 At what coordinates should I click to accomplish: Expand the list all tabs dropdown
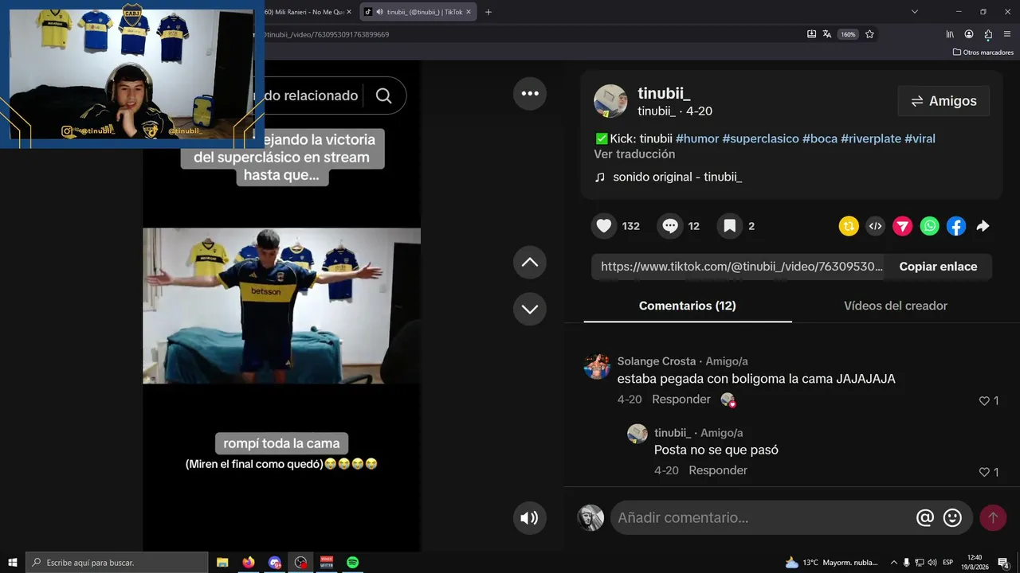click(915, 12)
